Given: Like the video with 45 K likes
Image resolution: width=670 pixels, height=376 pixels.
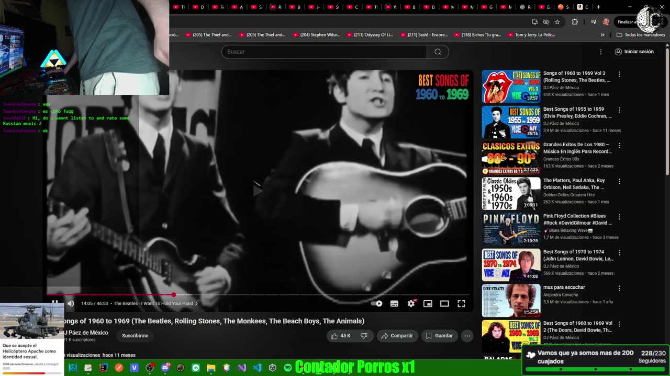Looking at the screenshot, I should tap(340, 336).
